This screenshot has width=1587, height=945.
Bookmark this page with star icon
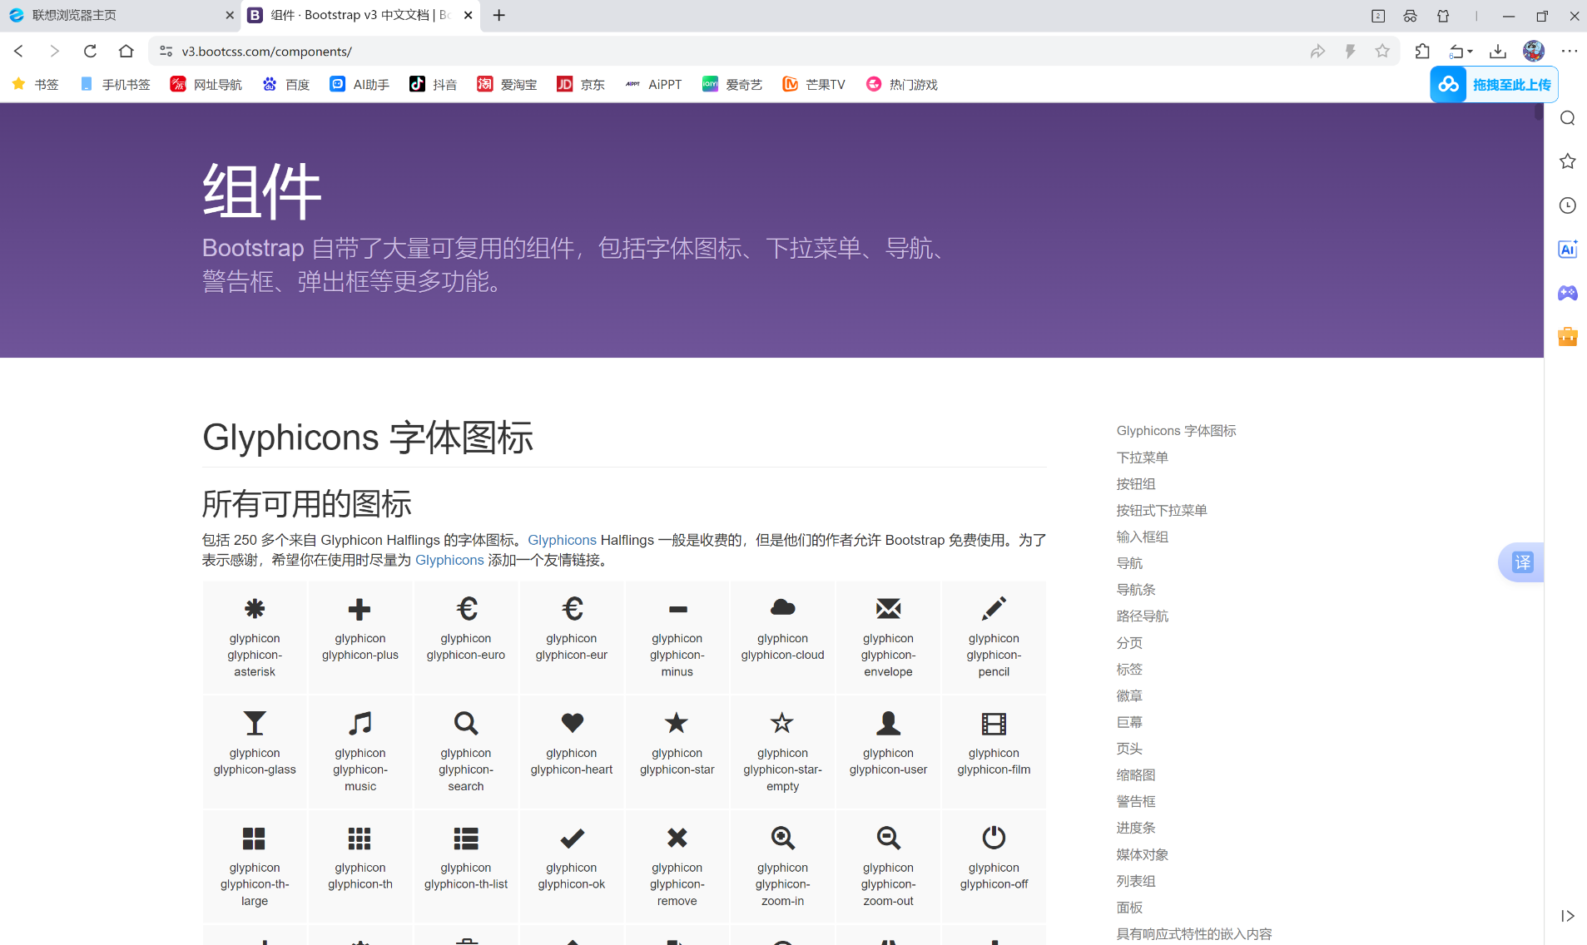pos(1382,51)
